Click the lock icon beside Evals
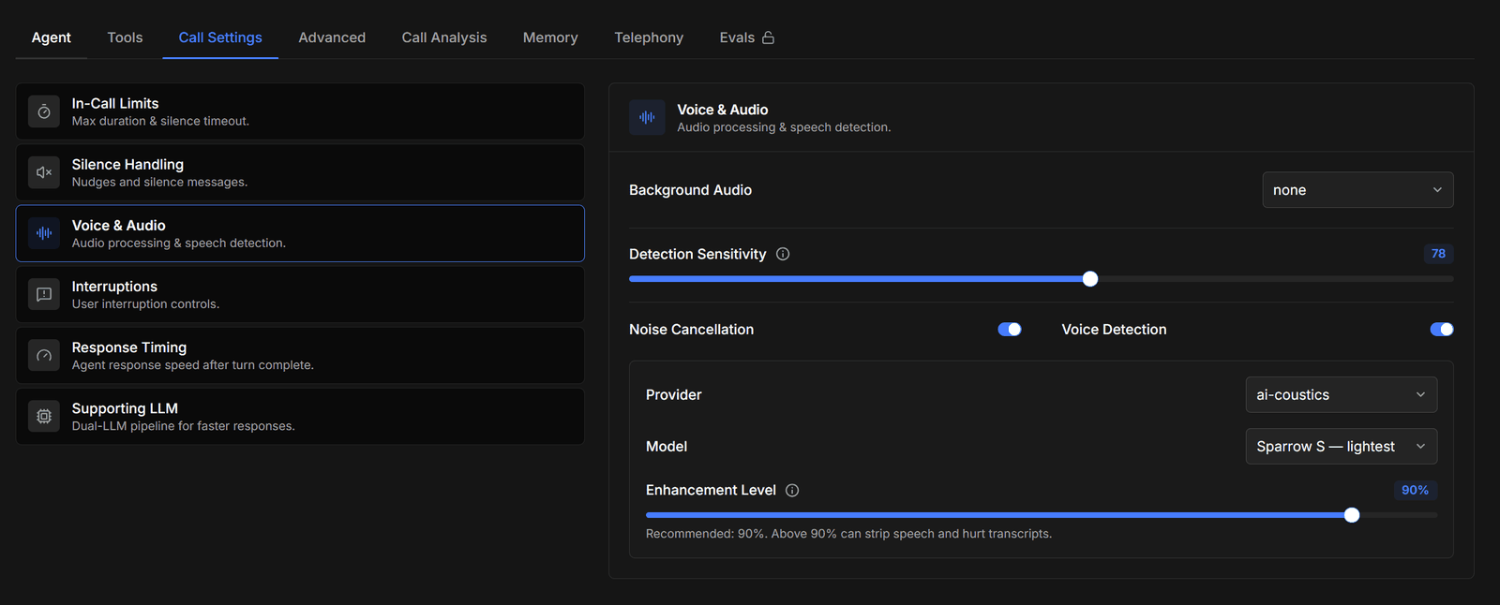1500x605 pixels. click(769, 37)
